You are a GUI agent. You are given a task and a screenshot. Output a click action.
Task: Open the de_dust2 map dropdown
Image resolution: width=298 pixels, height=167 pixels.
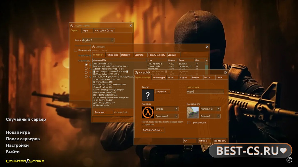[98, 40]
